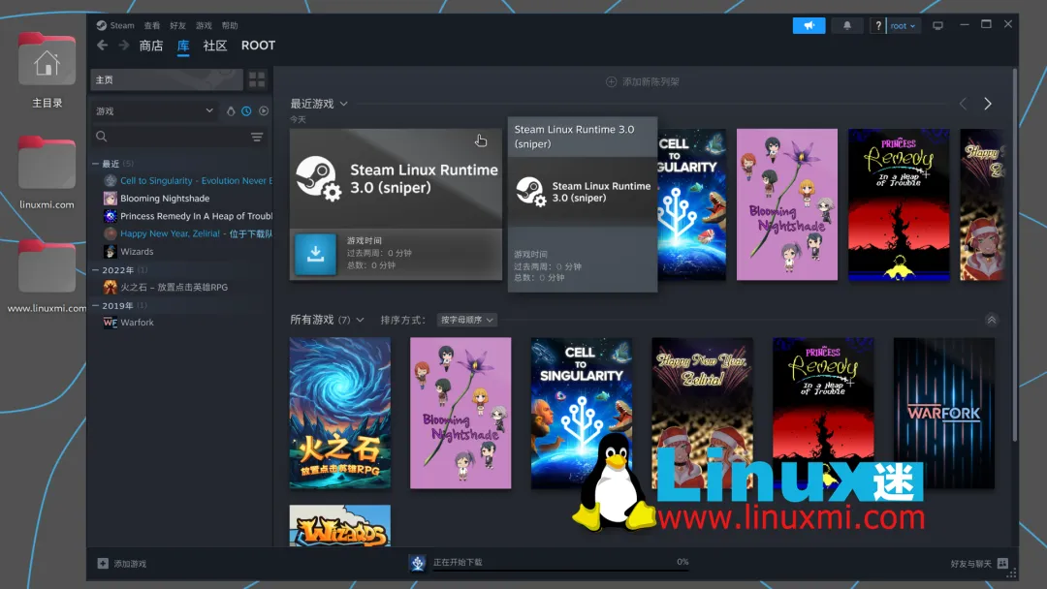The height and width of the screenshot is (589, 1047).
Task: Toggle the ready-to-play filter icon
Action: point(264,111)
